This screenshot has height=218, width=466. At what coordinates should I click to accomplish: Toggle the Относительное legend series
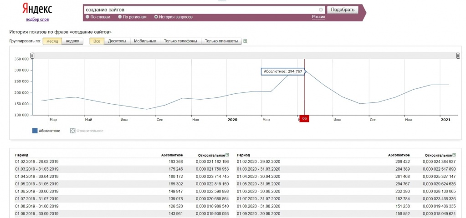pos(72,131)
